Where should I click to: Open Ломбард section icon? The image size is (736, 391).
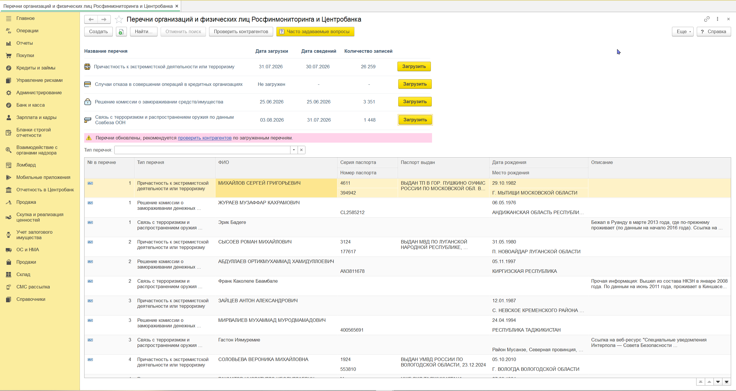(x=9, y=165)
